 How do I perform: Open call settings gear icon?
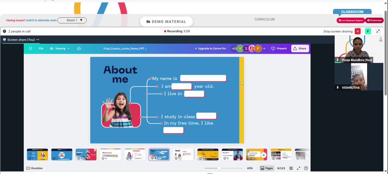tap(4, 31)
